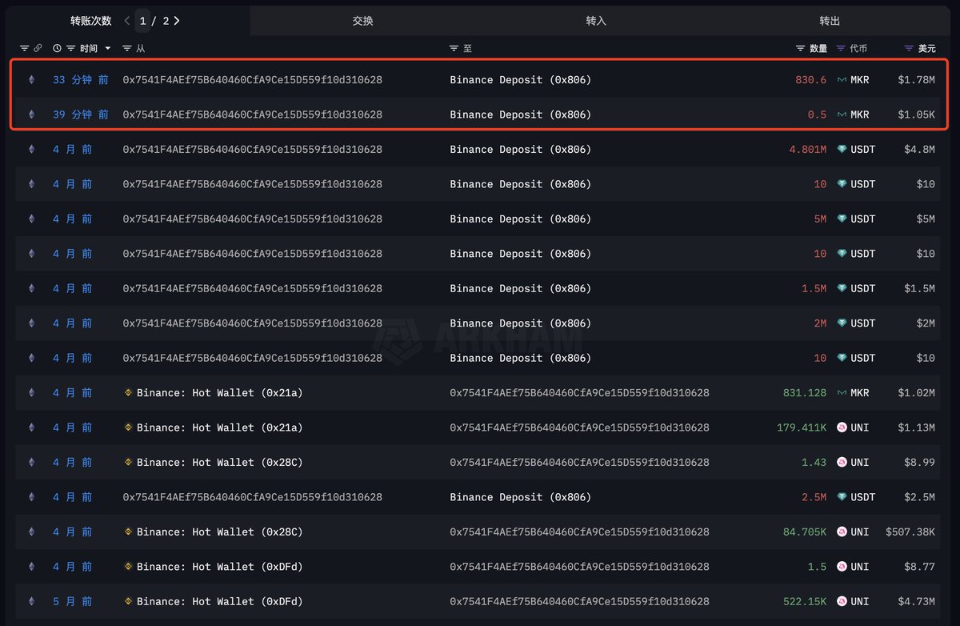The height and width of the screenshot is (626, 960).
Task: Click MKR token icon in 830.6 row
Action: point(842,80)
